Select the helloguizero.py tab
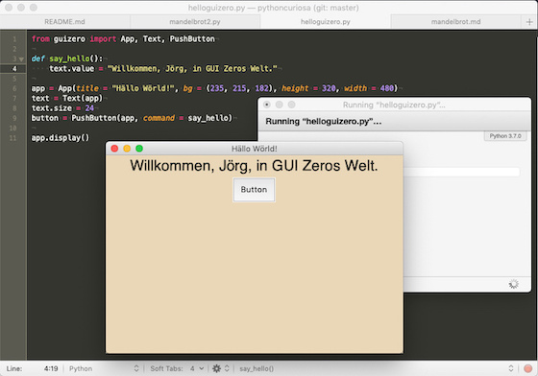538x376 pixels. pyautogui.click(x=326, y=22)
